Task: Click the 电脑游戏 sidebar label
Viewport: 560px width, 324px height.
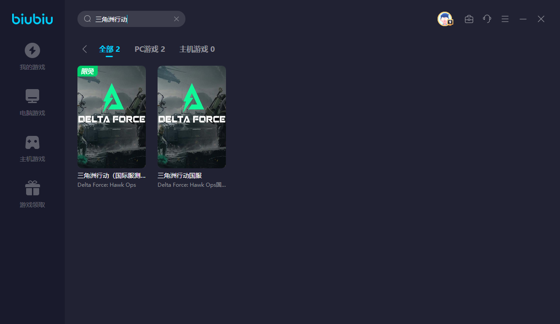Action: tap(32, 113)
